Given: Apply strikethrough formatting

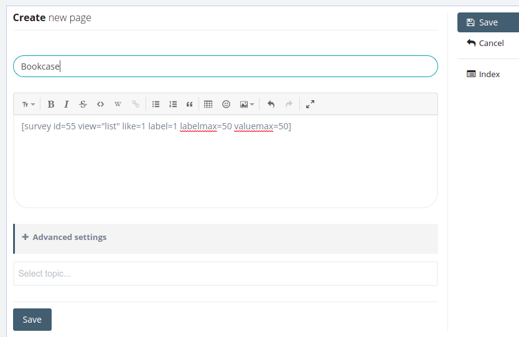Looking at the screenshot, I should (83, 104).
